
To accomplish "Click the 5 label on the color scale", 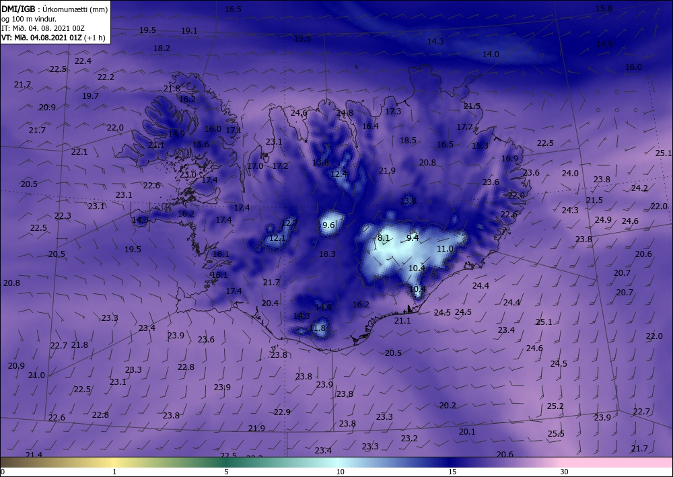I will [226, 472].
